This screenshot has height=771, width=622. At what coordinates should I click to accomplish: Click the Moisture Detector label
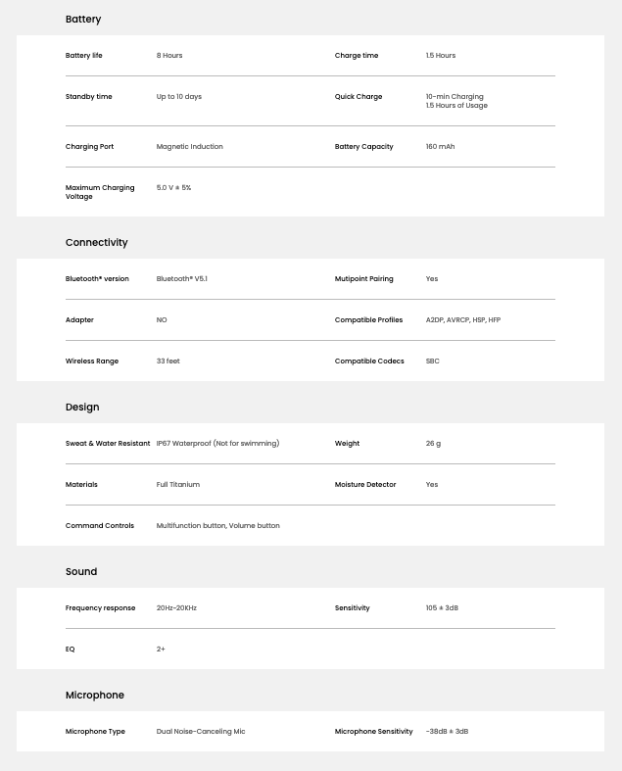click(365, 485)
